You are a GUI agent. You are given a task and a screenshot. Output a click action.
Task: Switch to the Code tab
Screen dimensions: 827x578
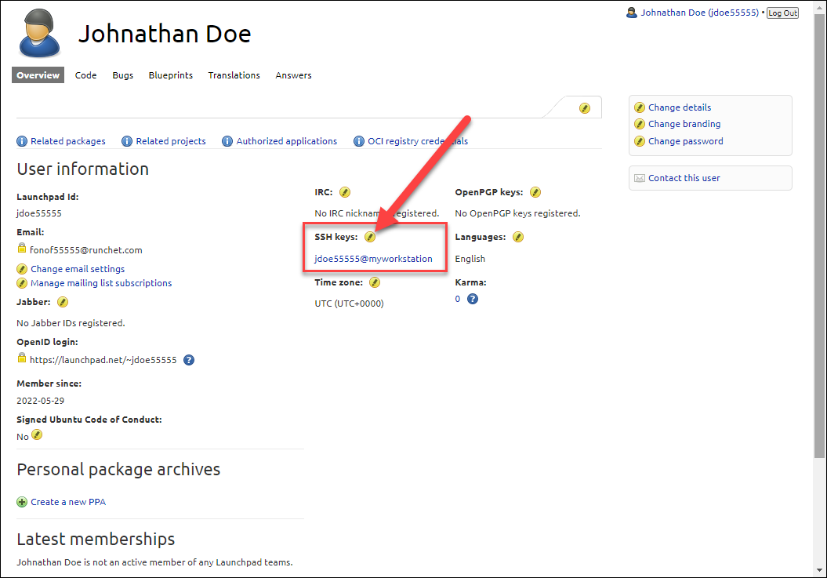tap(85, 75)
